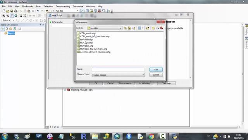This screenshot has width=248, height=140.
Task: Click the Windows Start orb
Action: pyautogui.click(x=5, y=136)
